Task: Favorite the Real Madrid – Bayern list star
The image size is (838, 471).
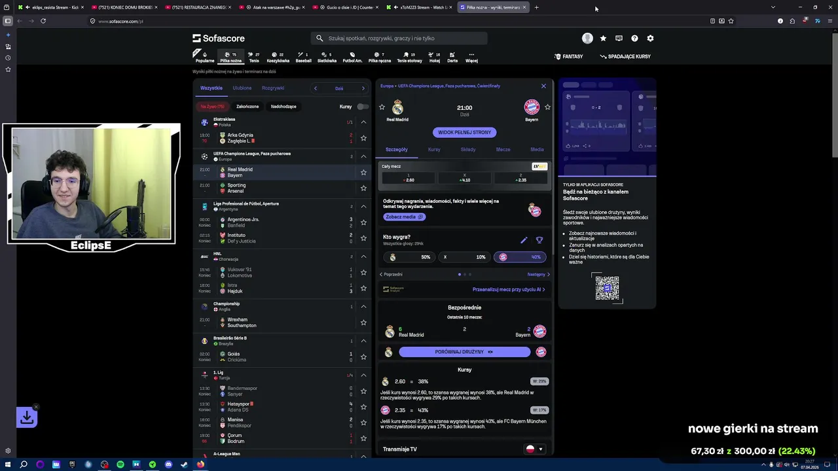Action: click(x=363, y=172)
